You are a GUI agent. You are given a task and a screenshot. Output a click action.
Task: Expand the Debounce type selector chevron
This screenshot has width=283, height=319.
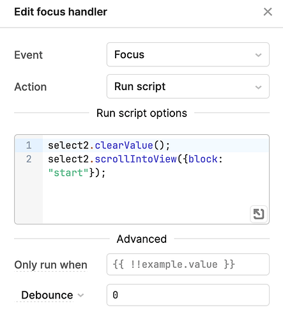coord(80,295)
